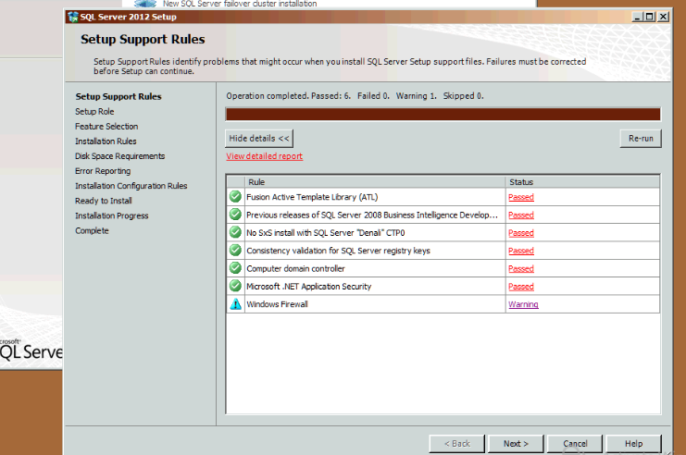Cancel the SQL Server setup

[x=575, y=444]
